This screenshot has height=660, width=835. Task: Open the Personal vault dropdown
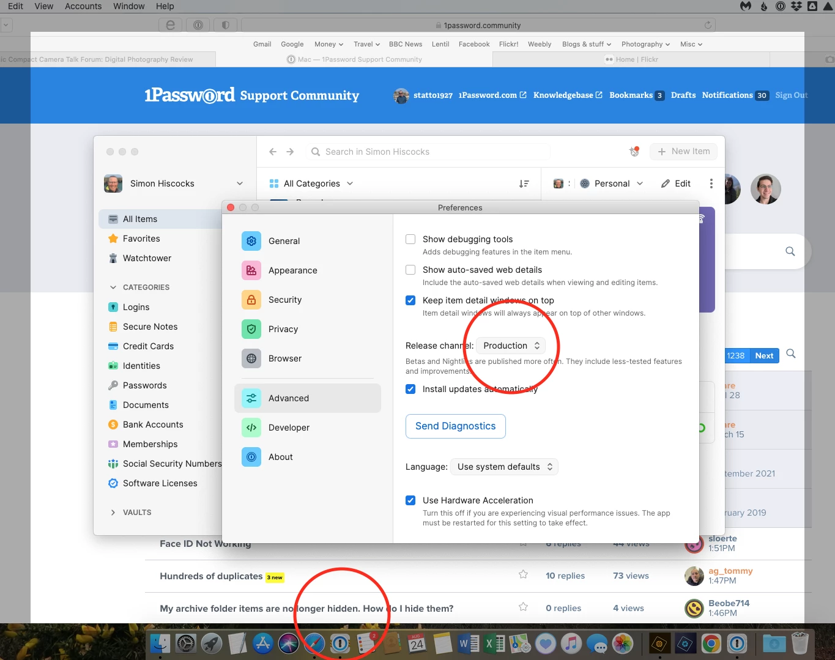(x=611, y=184)
